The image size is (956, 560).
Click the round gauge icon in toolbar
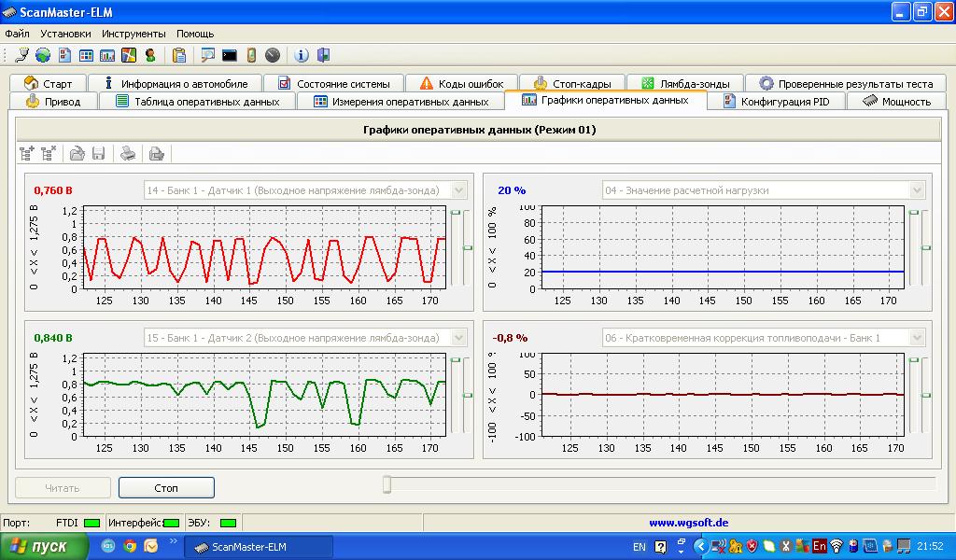(273, 55)
